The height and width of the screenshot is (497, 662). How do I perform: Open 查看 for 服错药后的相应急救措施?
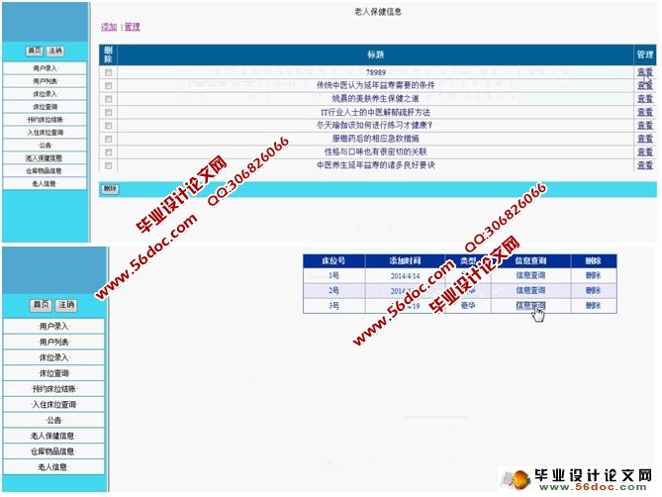(x=644, y=139)
